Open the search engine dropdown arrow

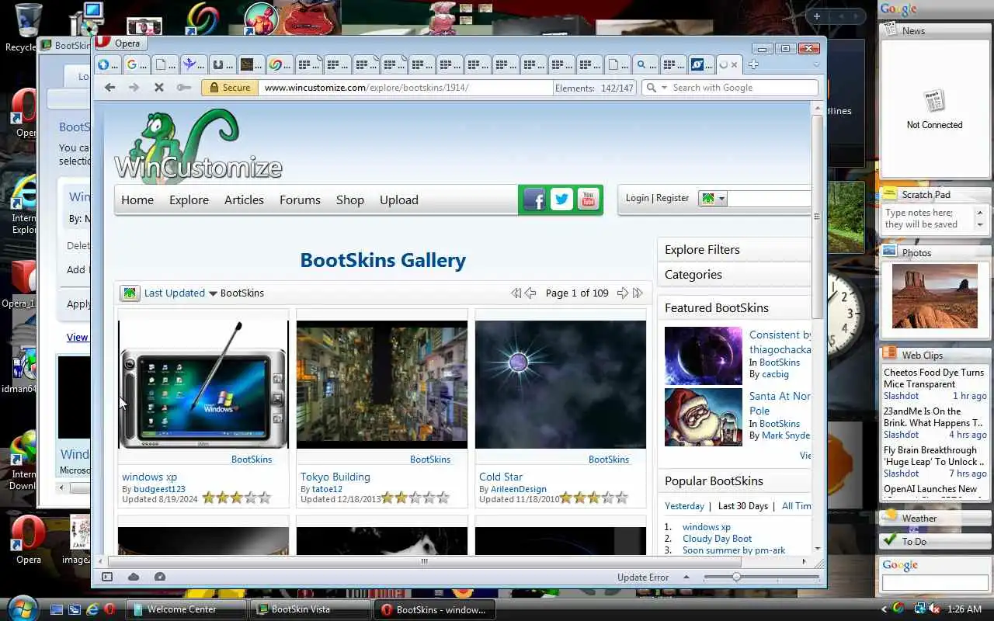click(664, 88)
